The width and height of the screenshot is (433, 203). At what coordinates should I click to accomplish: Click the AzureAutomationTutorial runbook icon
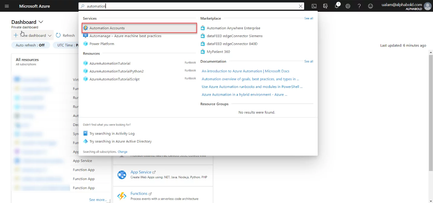click(86, 63)
